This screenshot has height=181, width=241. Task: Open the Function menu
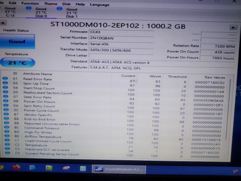click(x=30, y=3)
